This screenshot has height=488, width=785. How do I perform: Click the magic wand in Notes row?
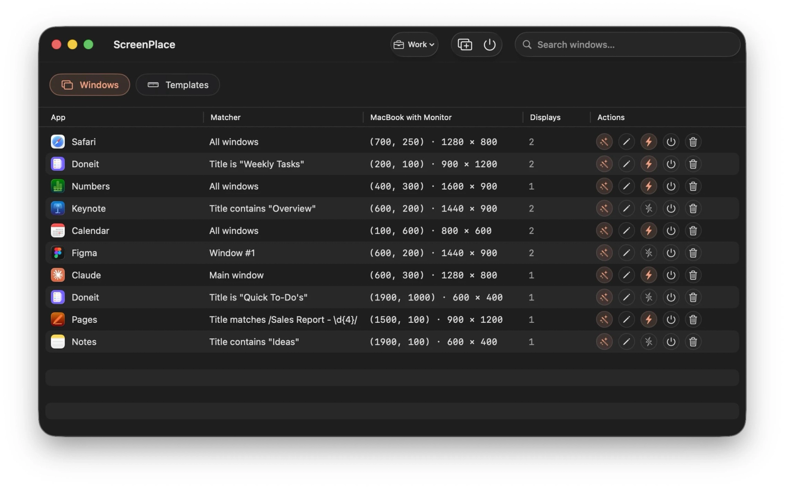tap(604, 342)
